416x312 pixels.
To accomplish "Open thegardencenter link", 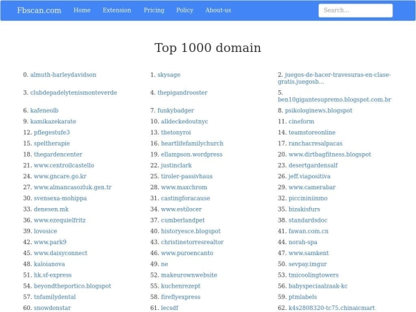I will pos(58,155).
